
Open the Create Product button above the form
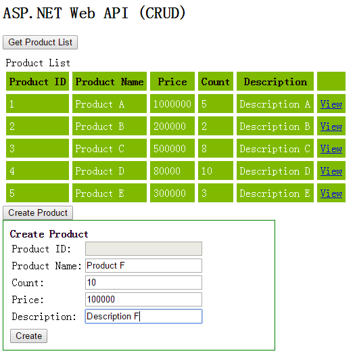pyautogui.click(x=38, y=212)
